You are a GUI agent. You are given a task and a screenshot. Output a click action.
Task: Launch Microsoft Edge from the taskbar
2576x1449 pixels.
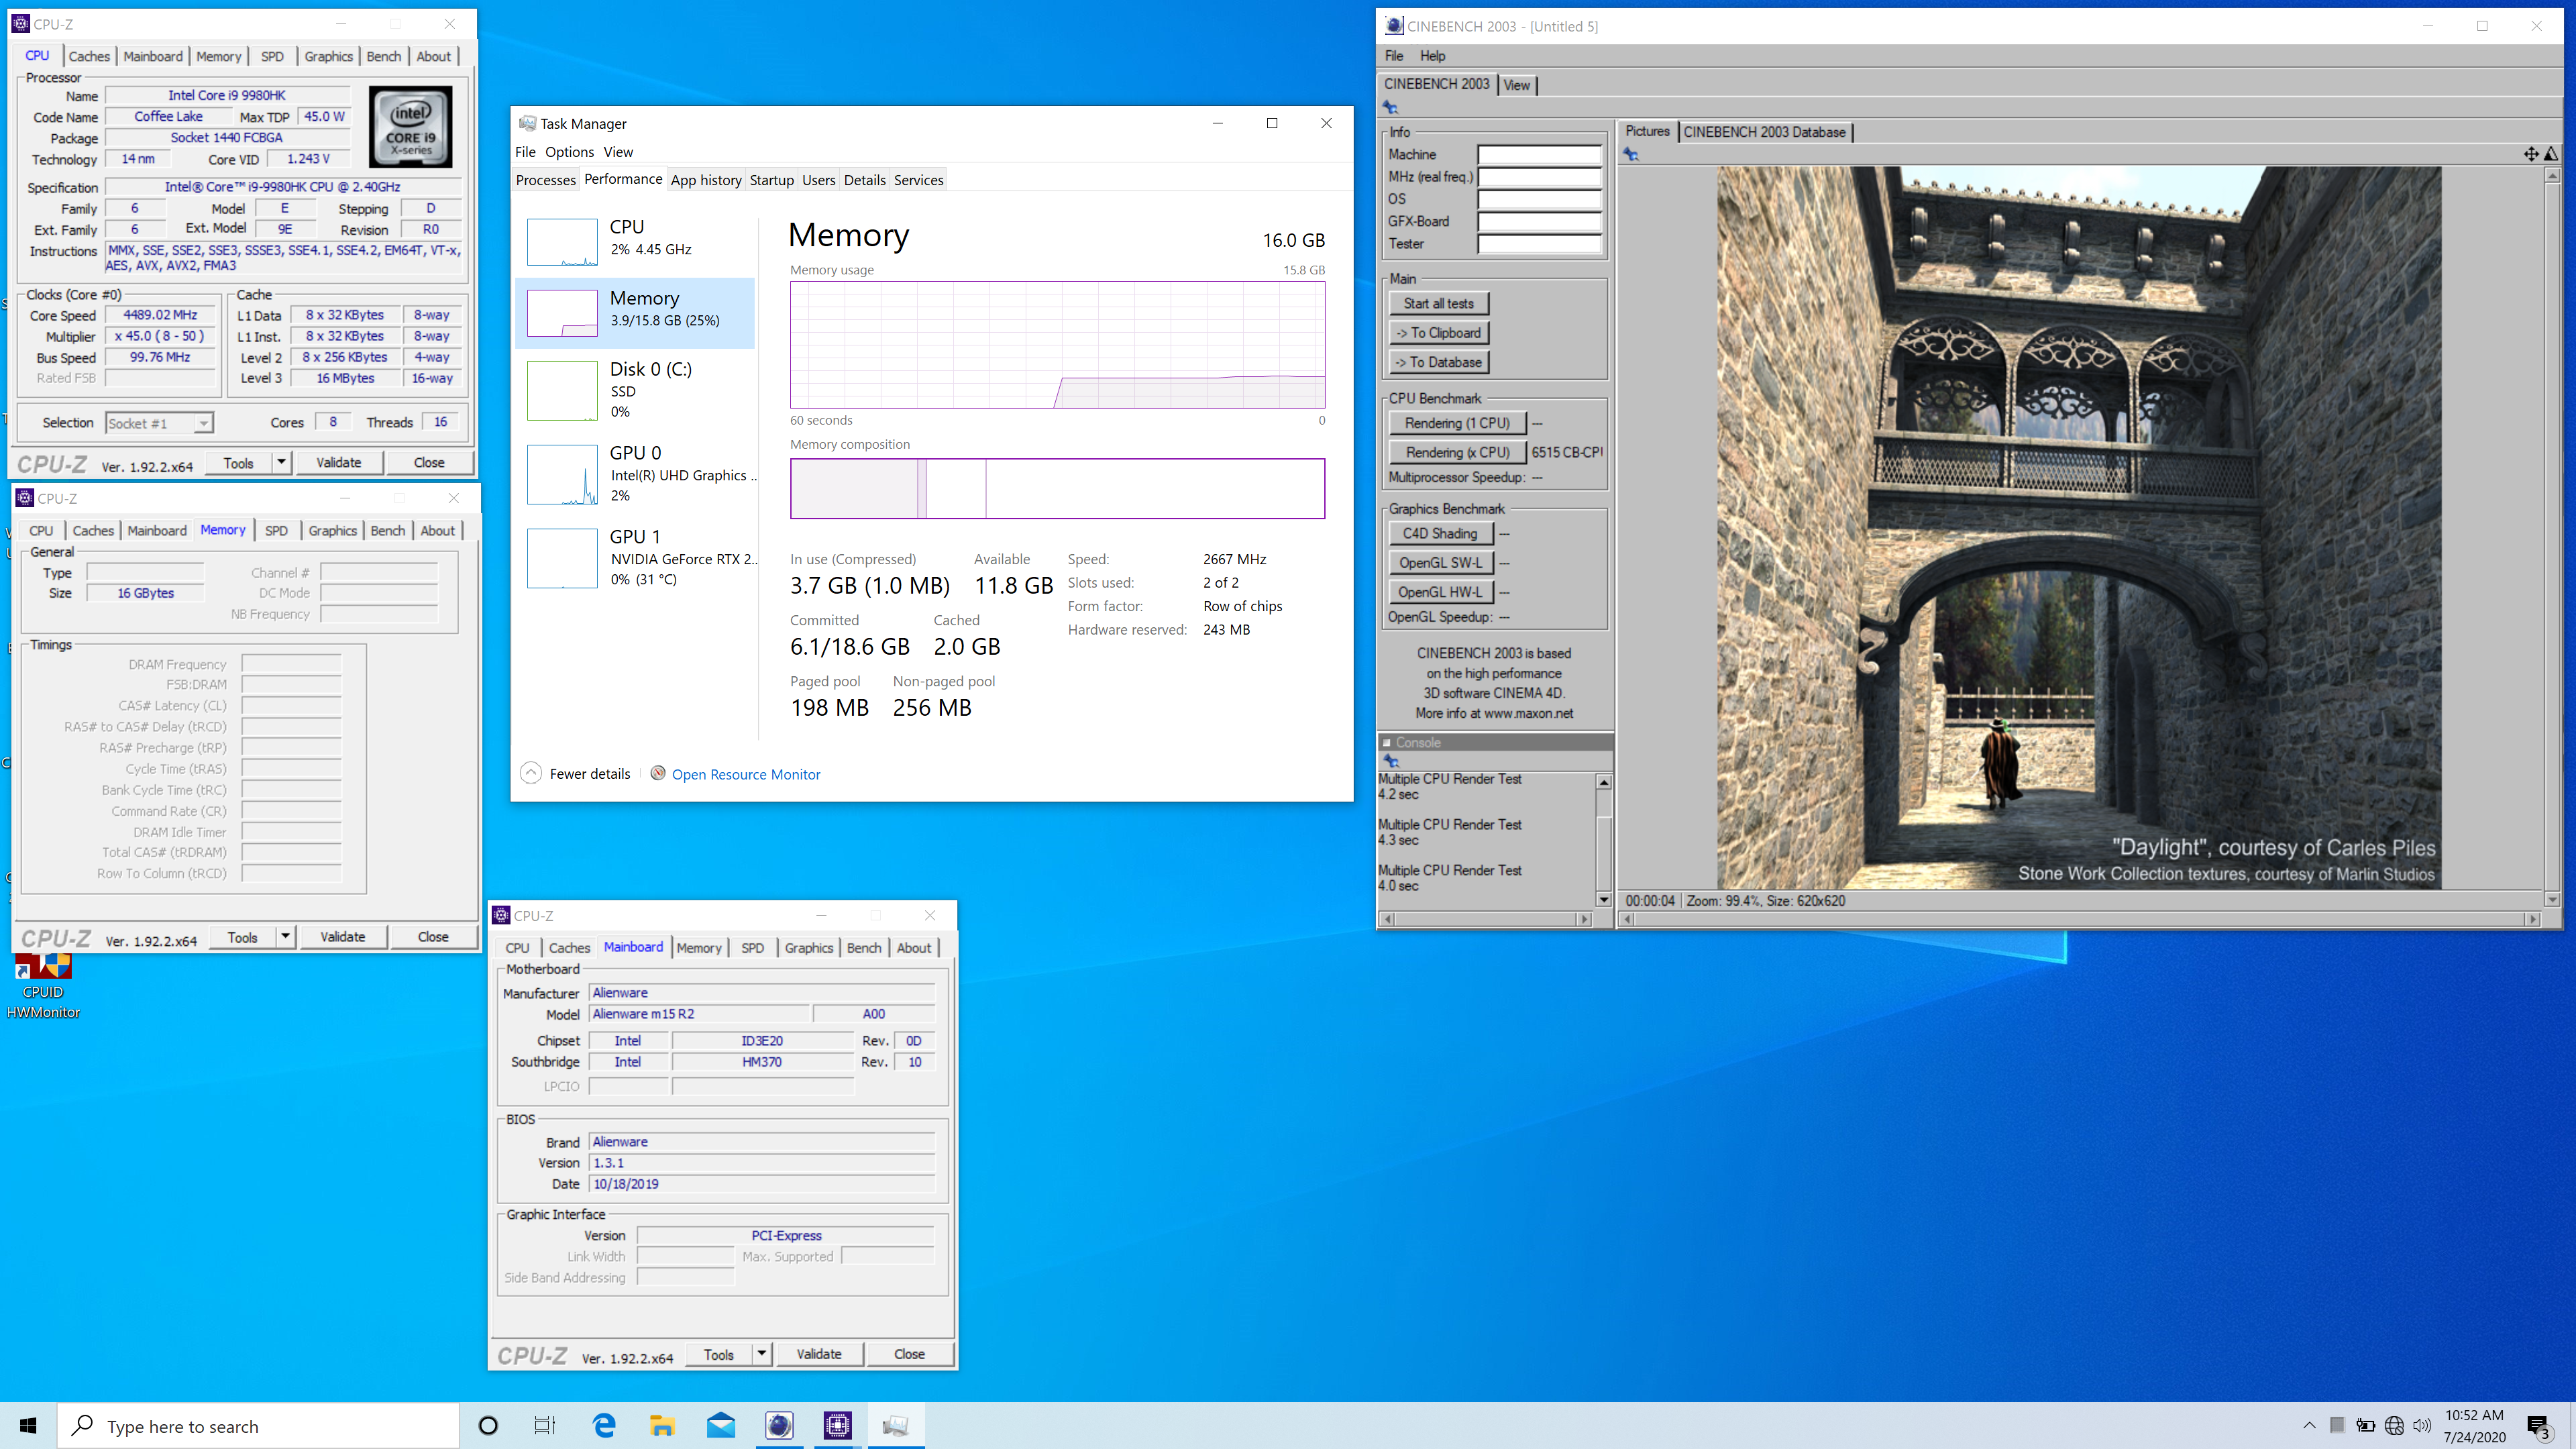(604, 1425)
